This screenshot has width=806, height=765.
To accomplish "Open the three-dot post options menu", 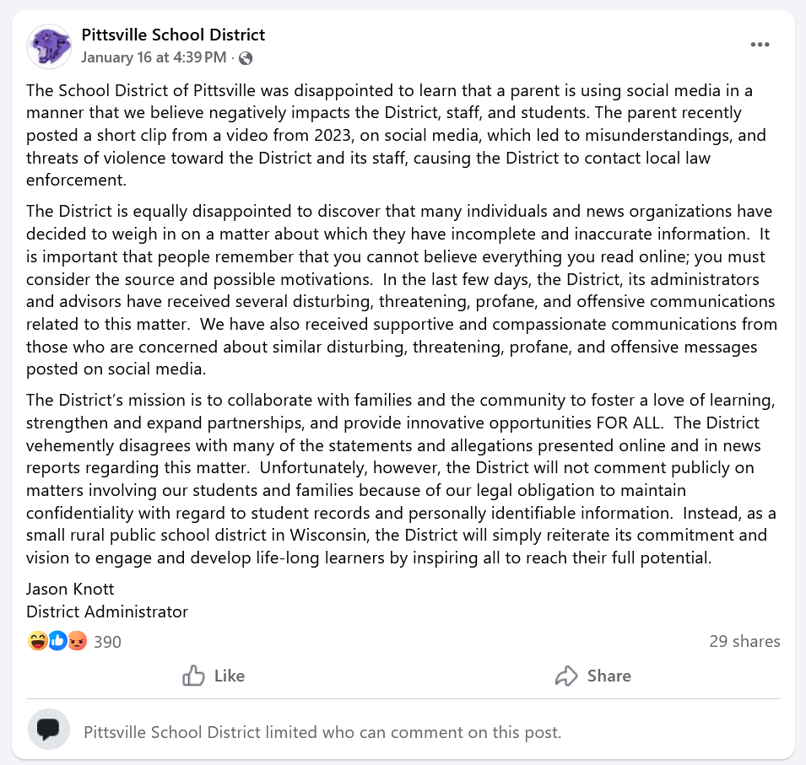I will click(x=760, y=44).
